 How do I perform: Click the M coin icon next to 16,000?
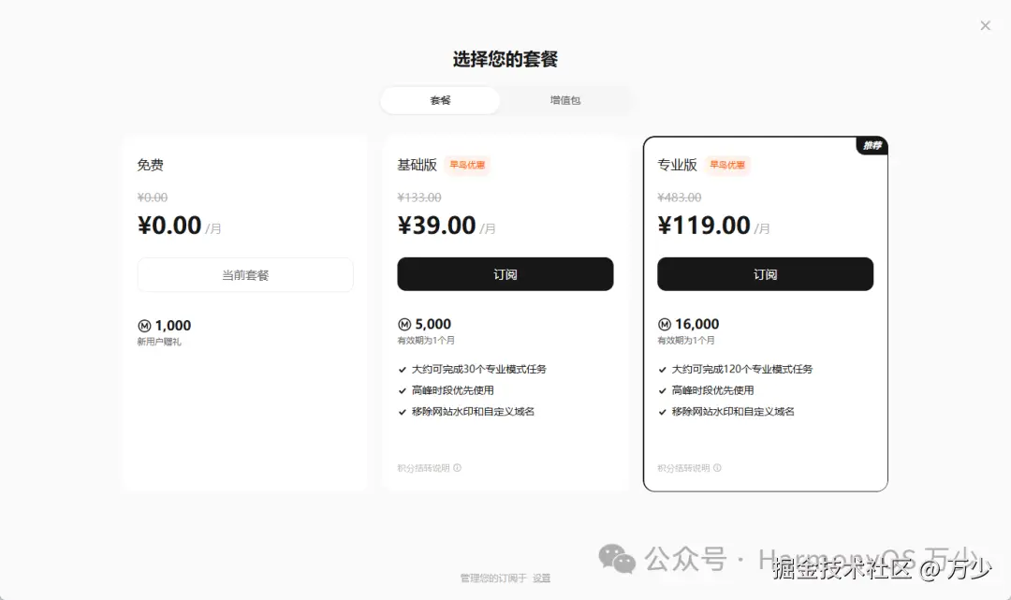coord(664,323)
